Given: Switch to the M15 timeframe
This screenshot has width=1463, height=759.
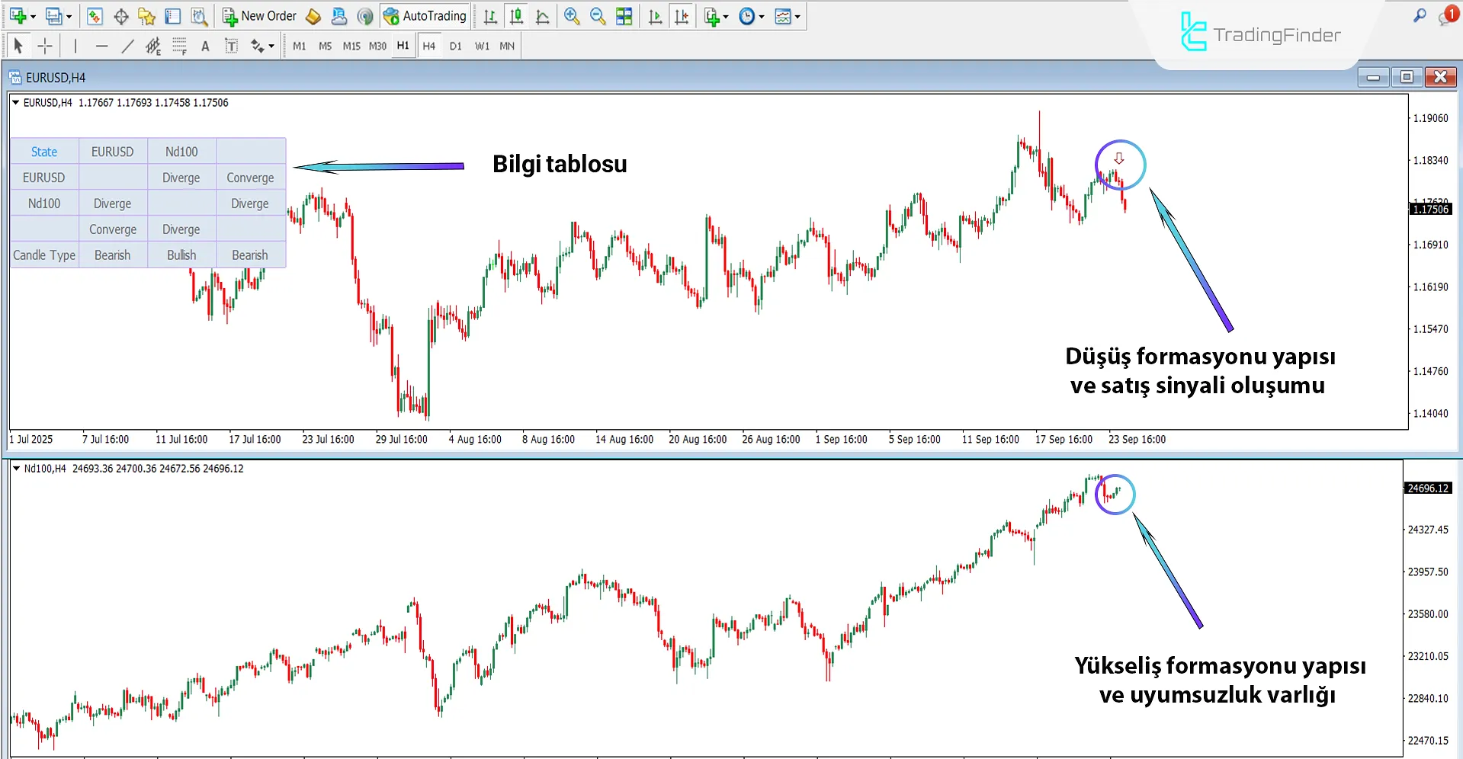Looking at the screenshot, I should tap(351, 46).
